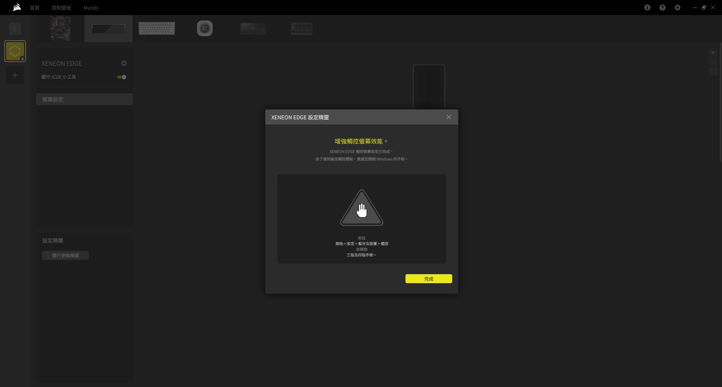
Task: Select the keyboard device icon
Action: click(x=157, y=29)
